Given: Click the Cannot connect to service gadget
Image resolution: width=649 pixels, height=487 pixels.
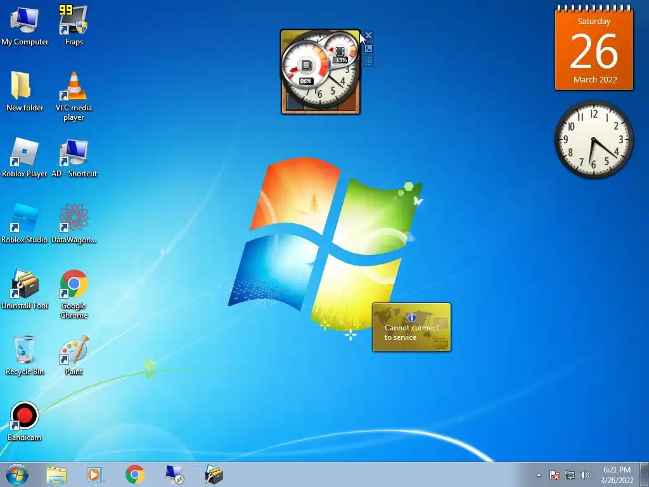Looking at the screenshot, I should [x=411, y=327].
